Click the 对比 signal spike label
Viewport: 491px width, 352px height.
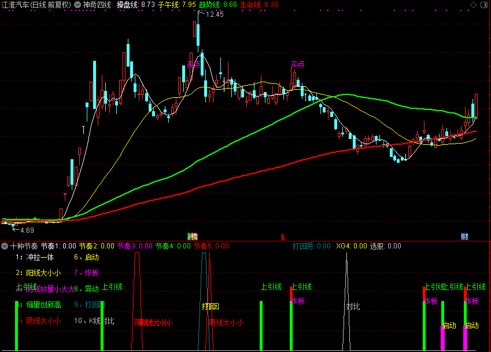pos(353,306)
